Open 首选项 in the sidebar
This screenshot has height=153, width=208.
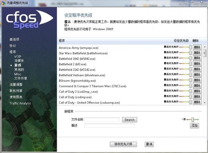14,39
